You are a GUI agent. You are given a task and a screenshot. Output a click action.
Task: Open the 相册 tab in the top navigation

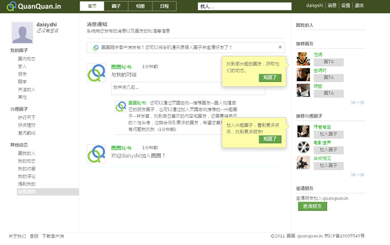[x=140, y=6]
